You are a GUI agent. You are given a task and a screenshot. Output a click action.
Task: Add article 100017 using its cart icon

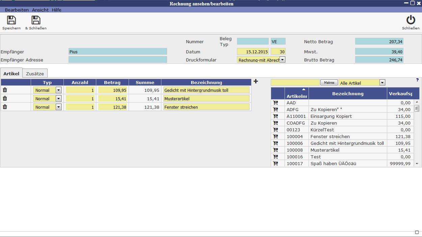pos(275,163)
